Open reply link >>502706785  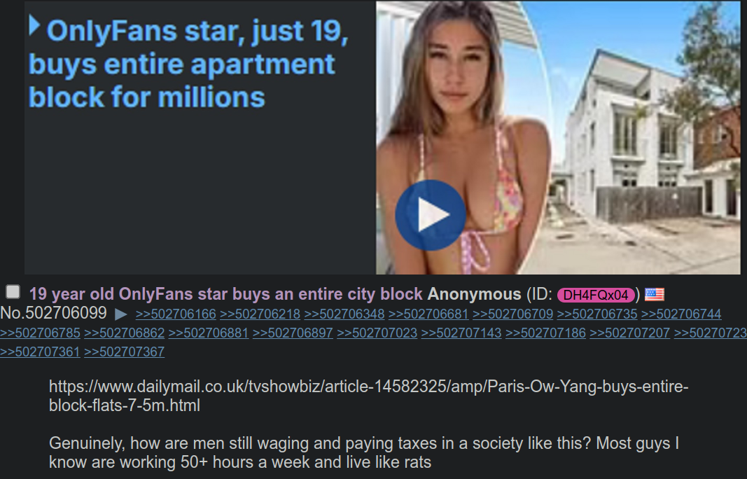point(40,333)
